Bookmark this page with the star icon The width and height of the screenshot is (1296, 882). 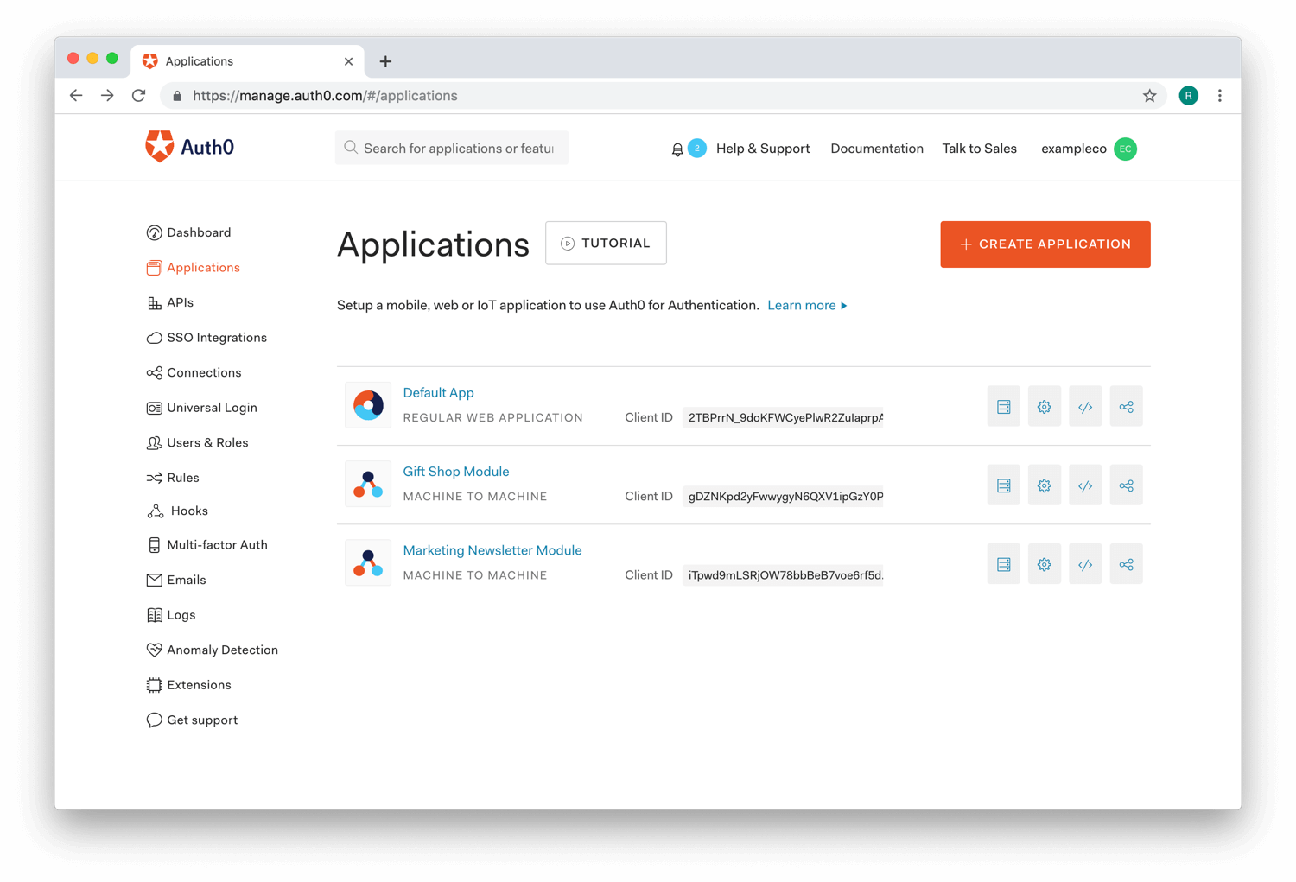point(1149,96)
